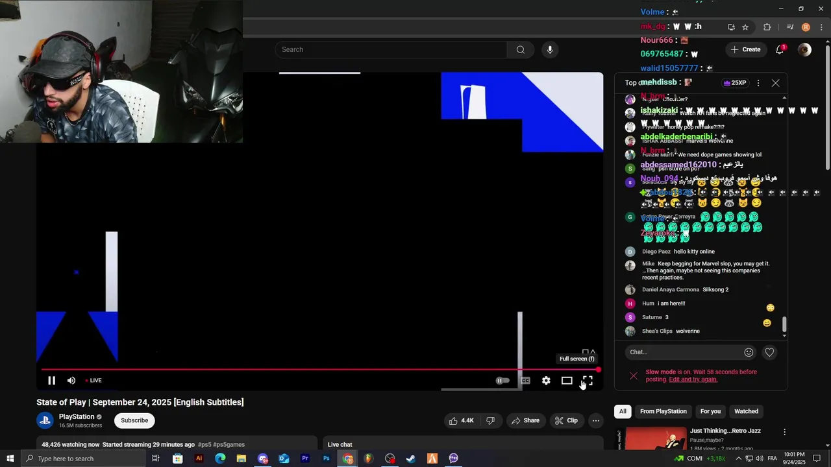
Task: Open the #ps5games hashtag
Action: click(229, 444)
